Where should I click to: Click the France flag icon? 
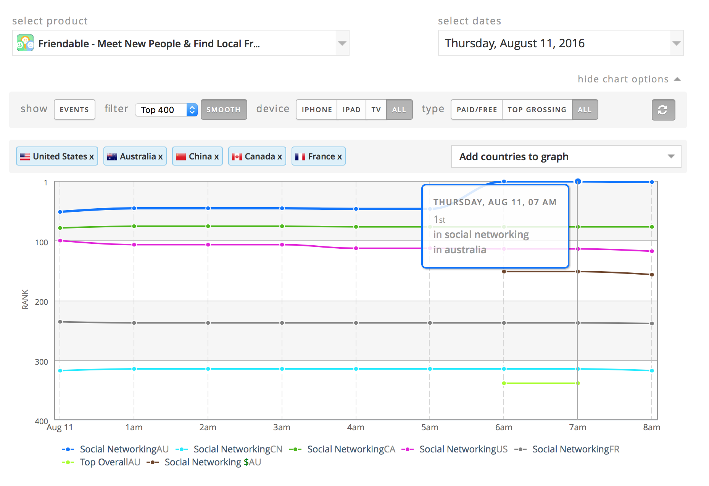pyautogui.click(x=300, y=157)
